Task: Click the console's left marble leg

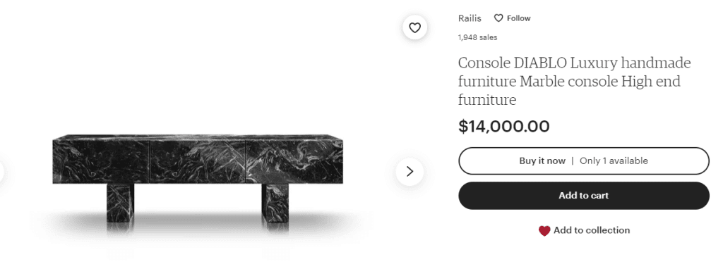Action: point(120,203)
